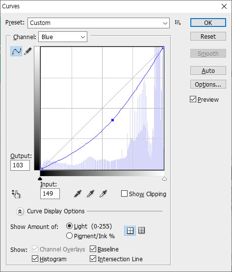Pick the gray point eyedropper
Screen dimensions: 232x272
click(x=90, y=194)
